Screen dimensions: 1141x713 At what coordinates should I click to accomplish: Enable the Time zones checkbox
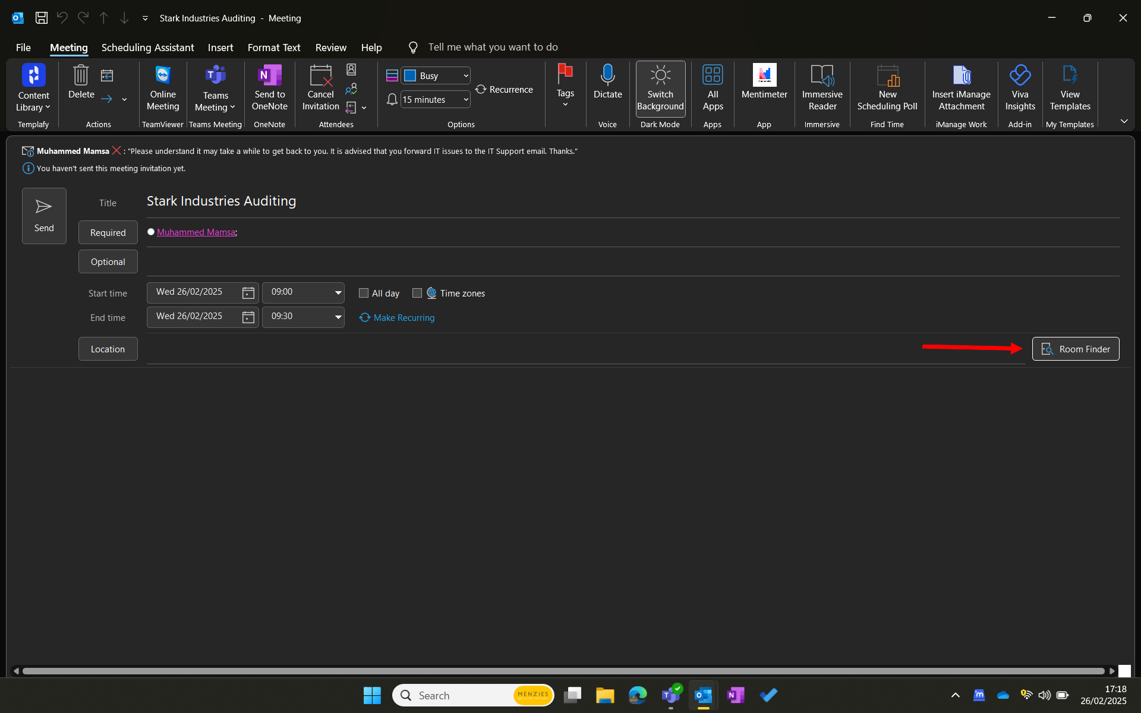(x=417, y=293)
